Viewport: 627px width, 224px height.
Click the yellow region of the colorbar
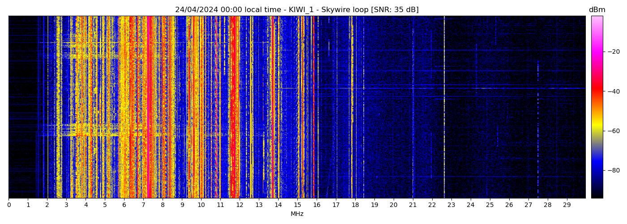[597, 128]
